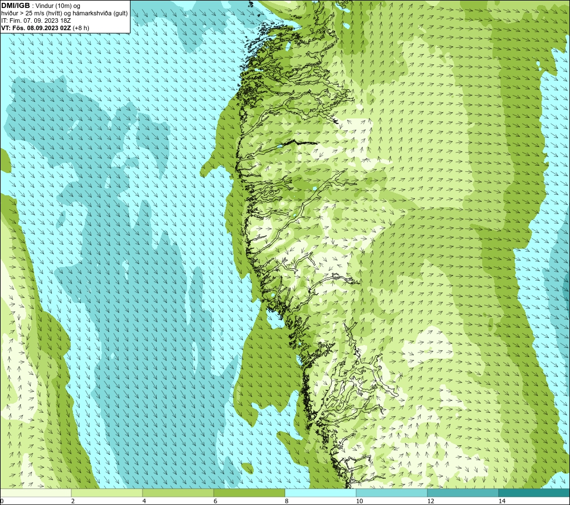Click the 6–8 m/s dark green legend swatch

(x=250, y=493)
